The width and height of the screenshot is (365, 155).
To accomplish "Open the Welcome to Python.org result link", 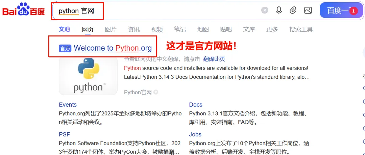I will tap(113, 48).
